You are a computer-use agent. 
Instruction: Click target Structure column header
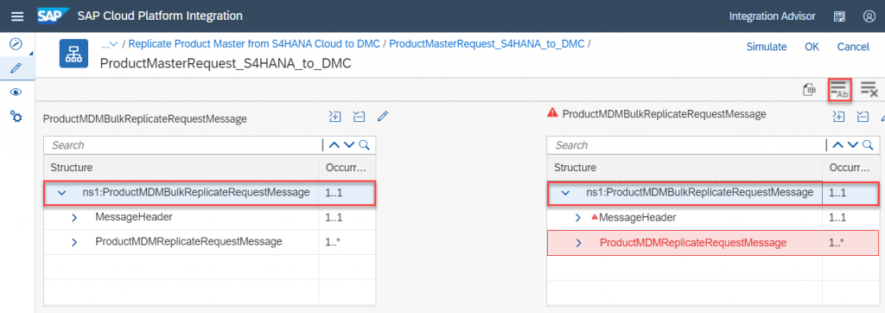(x=684, y=168)
